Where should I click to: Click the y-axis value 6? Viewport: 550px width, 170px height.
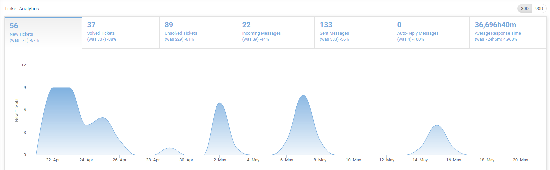(x=25, y=110)
